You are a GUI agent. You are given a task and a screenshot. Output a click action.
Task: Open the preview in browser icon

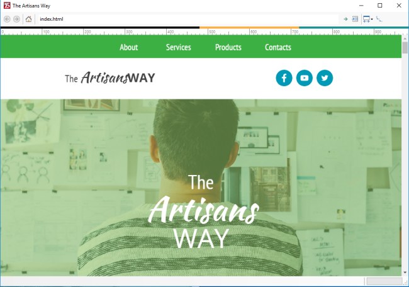[x=355, y=19]
